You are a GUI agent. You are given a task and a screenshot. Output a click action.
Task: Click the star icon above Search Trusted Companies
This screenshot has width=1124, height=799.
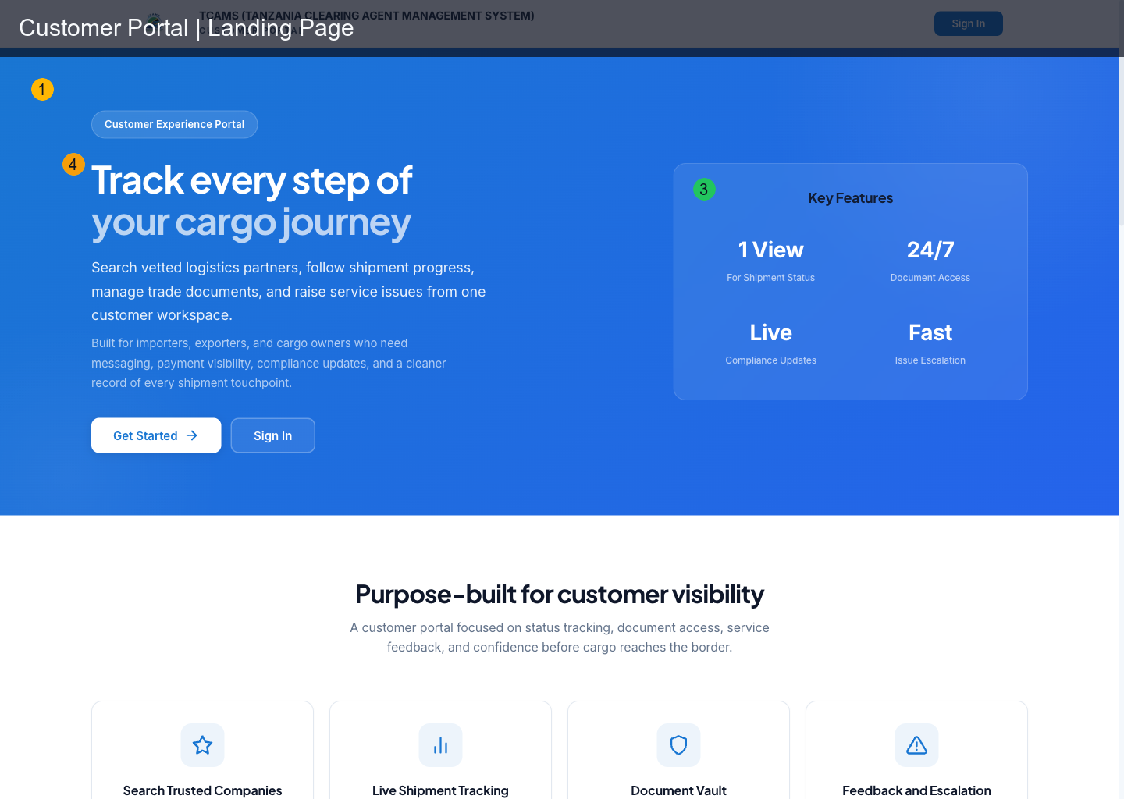202,745
